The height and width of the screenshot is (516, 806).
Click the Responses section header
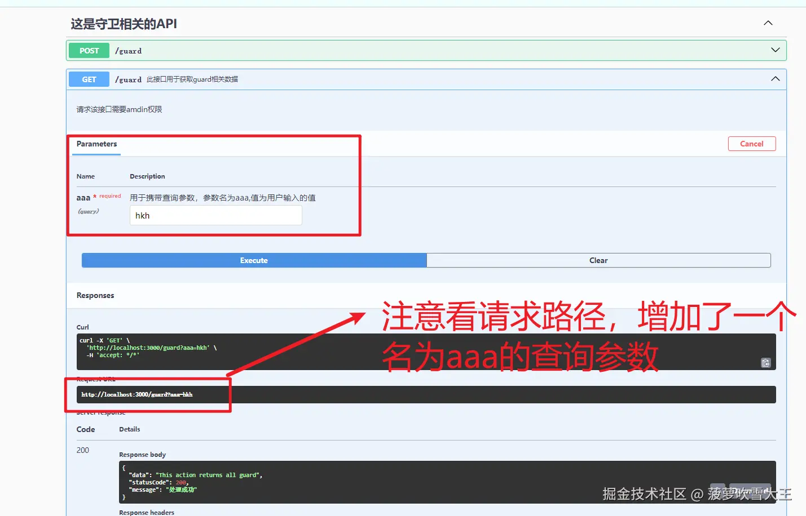click(x=95, y=295)
